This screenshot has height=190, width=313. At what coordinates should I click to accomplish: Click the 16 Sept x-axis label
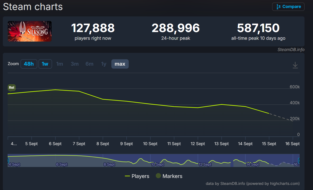point(292,144)
